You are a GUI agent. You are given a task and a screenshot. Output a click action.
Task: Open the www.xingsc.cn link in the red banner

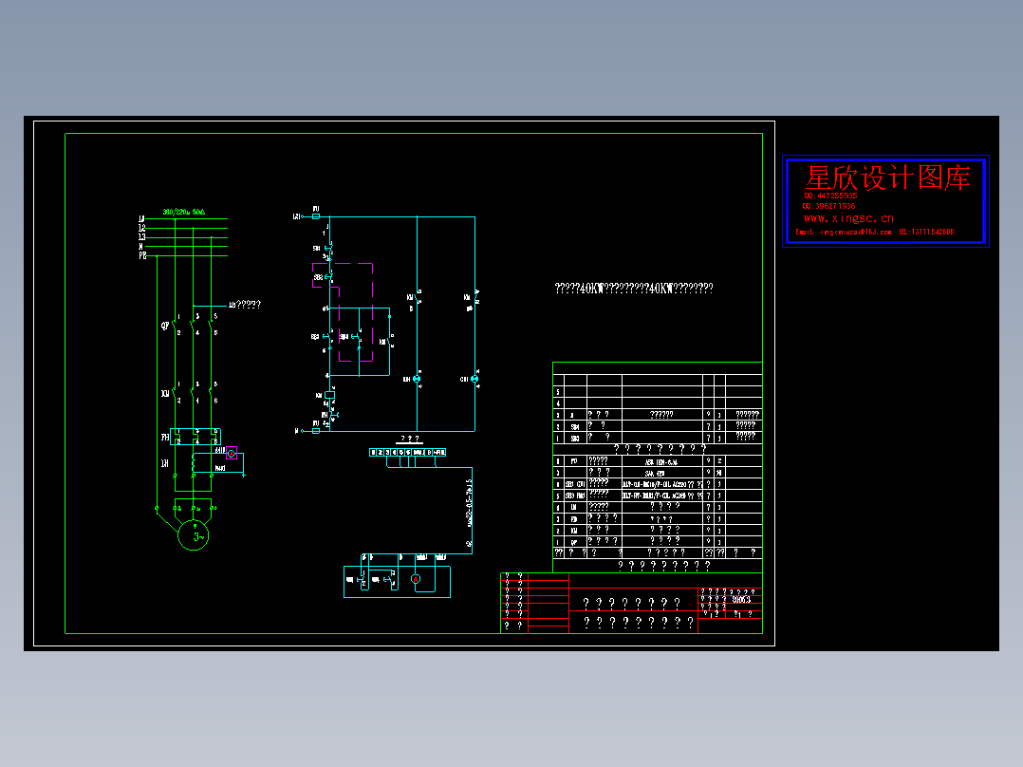coord(848,218)
